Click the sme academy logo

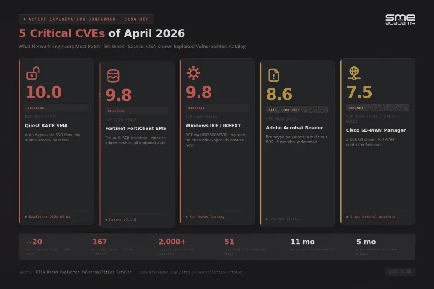(x=400, y=19)
